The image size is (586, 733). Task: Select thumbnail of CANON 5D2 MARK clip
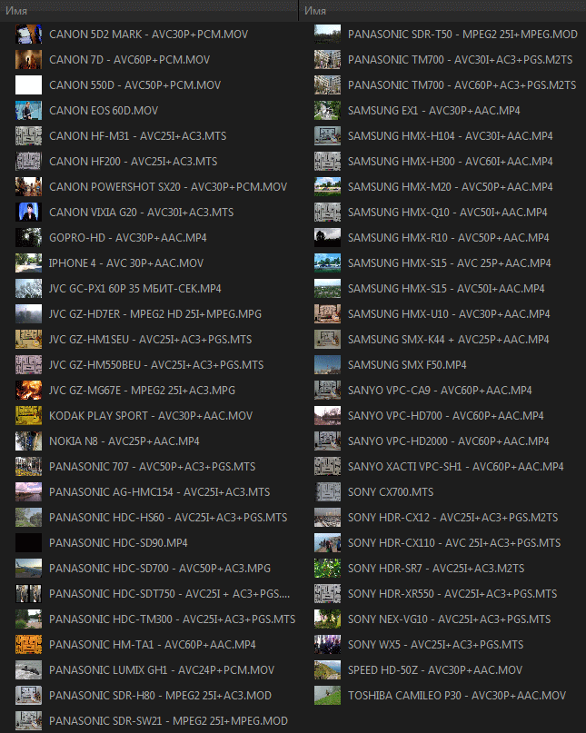pos(28,35)
